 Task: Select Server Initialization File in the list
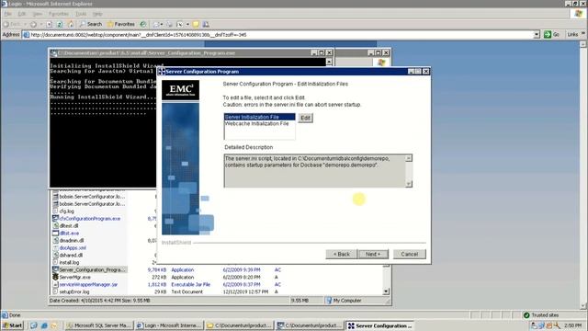point(259,117)
